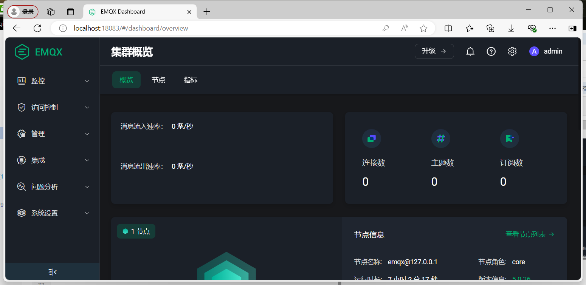
Task: Expand the 问题分析 menu chevron
Action: pyautogui.click(x=87, y=187)
